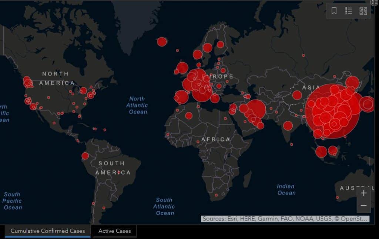Viewport: 379px width, 239px height.
Task: Click the AFRICA map label
Action: (216, 139)
